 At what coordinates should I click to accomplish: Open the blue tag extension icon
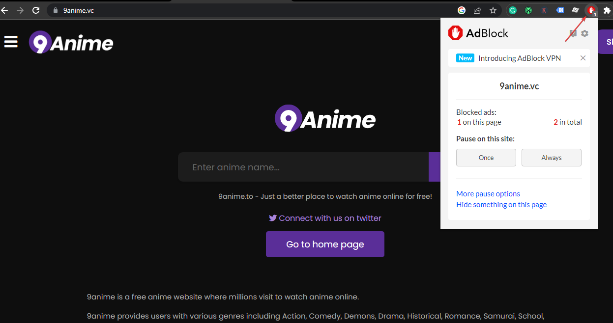560,10
